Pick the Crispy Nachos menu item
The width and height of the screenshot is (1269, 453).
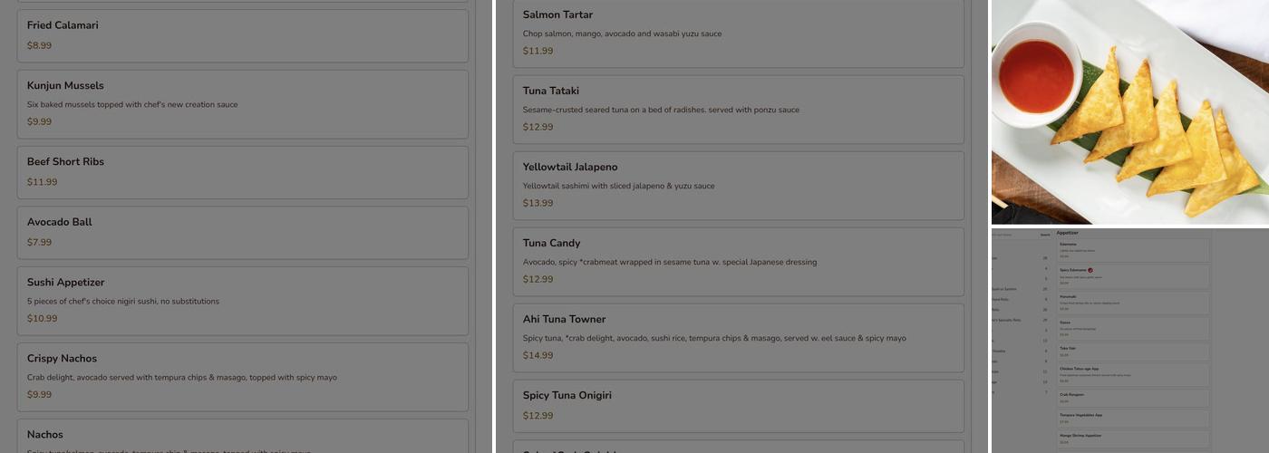point(242,376)
